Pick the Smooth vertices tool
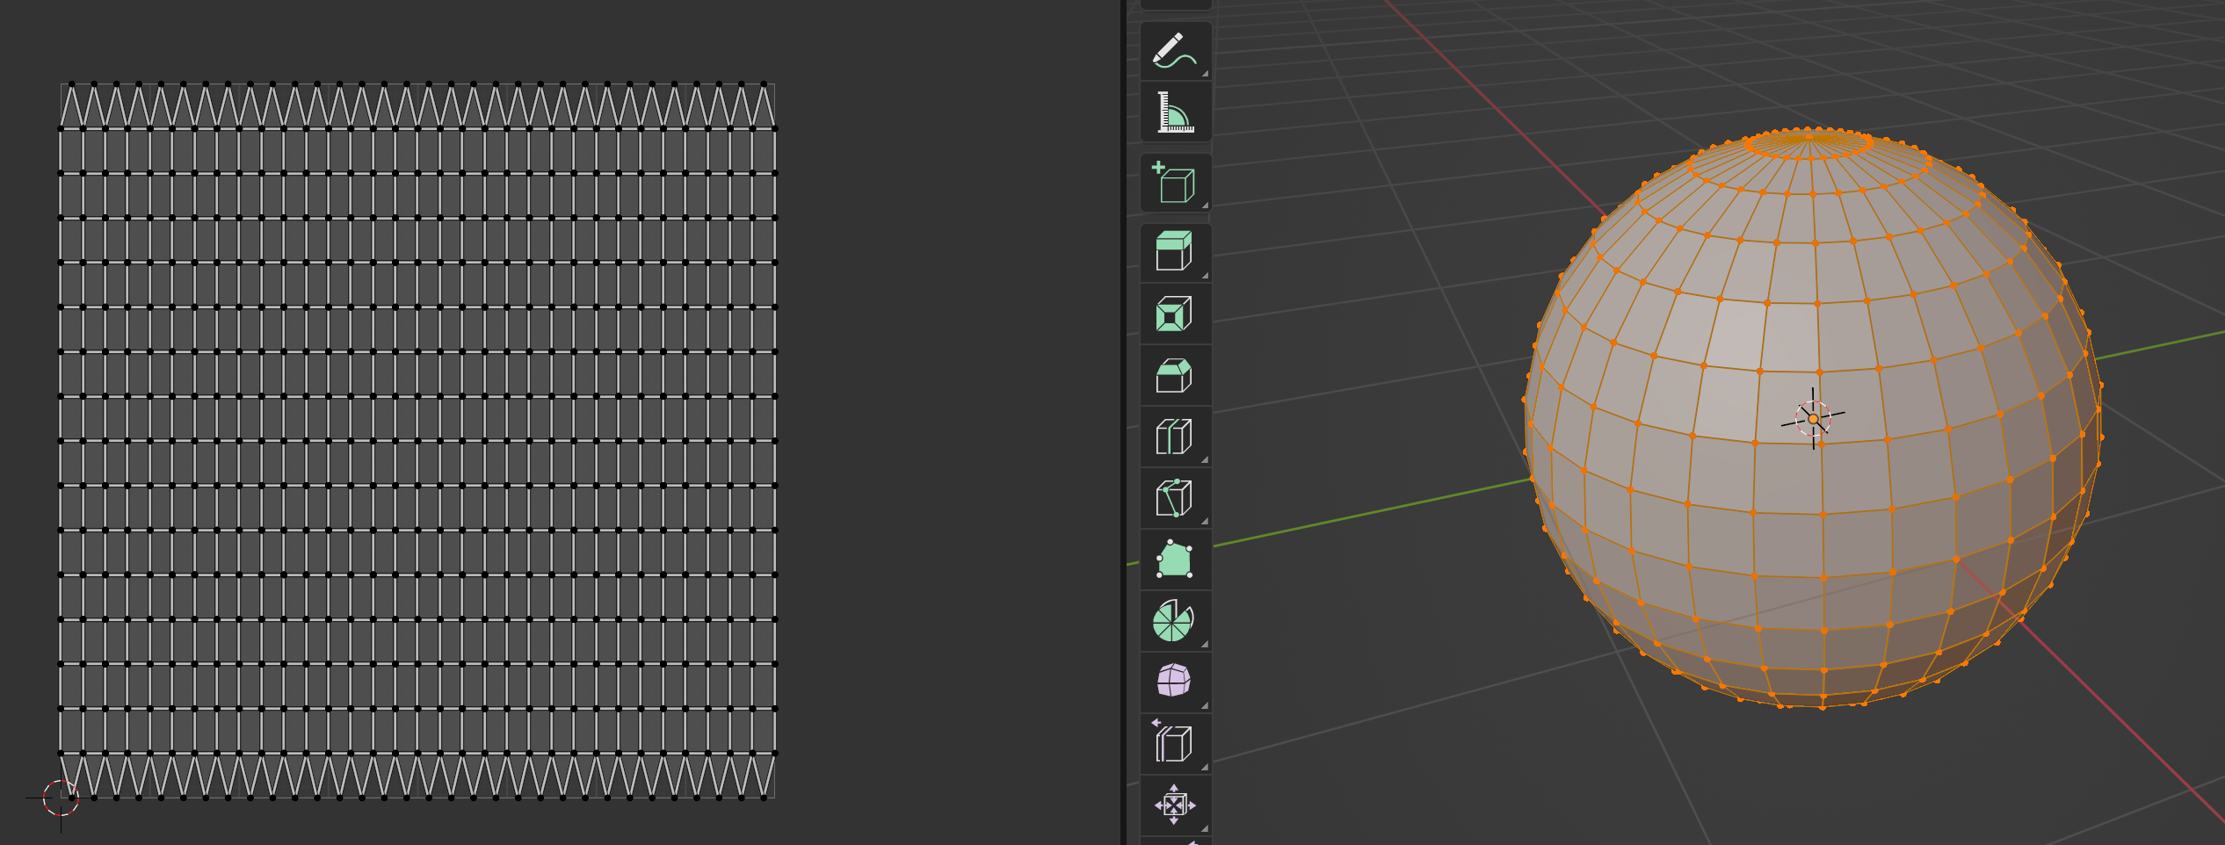Image resolution: width=2225 pixels, height=845 pixels. coord(1175,682)
